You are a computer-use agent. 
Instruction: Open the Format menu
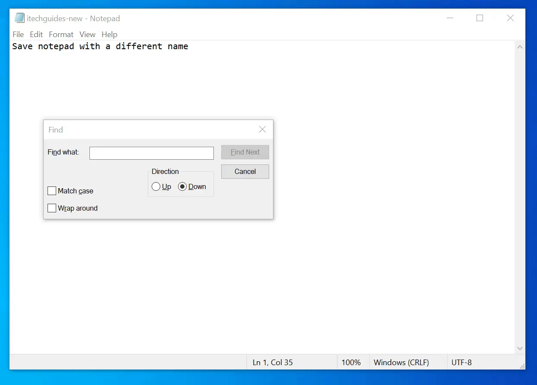61,35
